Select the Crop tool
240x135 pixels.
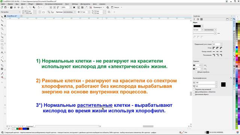tap(2, 25)
